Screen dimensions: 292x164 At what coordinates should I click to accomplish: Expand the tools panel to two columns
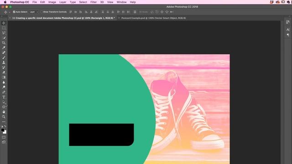tap(2, 16)
